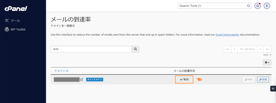Go to next page with > button
The width and height of the screenshot is (276, 103).
coord(260,49)
